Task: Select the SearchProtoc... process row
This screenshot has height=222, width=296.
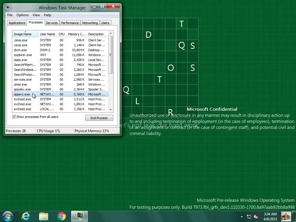Action: (60, 75)
